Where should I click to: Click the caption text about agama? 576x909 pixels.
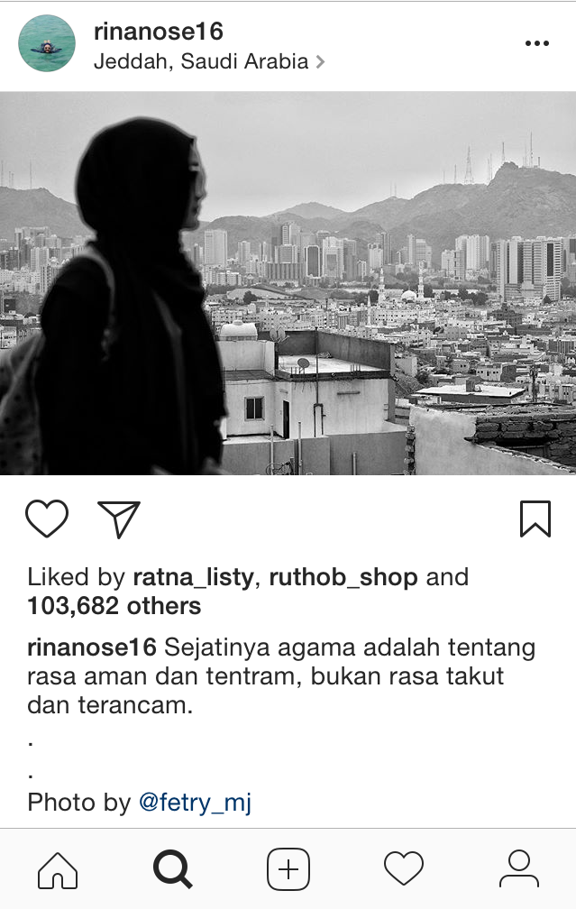(x=281, y=676)
